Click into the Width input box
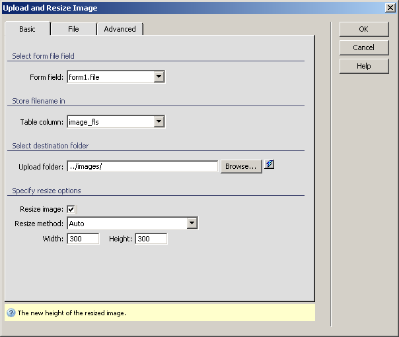 coord(83,239)
